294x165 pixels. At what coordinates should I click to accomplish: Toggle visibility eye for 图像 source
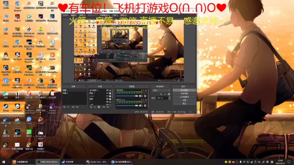[x=107, y=99]
